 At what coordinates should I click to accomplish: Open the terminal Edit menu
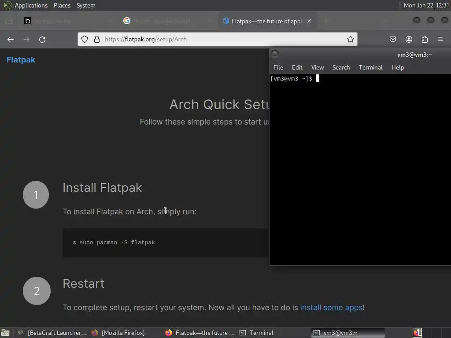[297, 67]
